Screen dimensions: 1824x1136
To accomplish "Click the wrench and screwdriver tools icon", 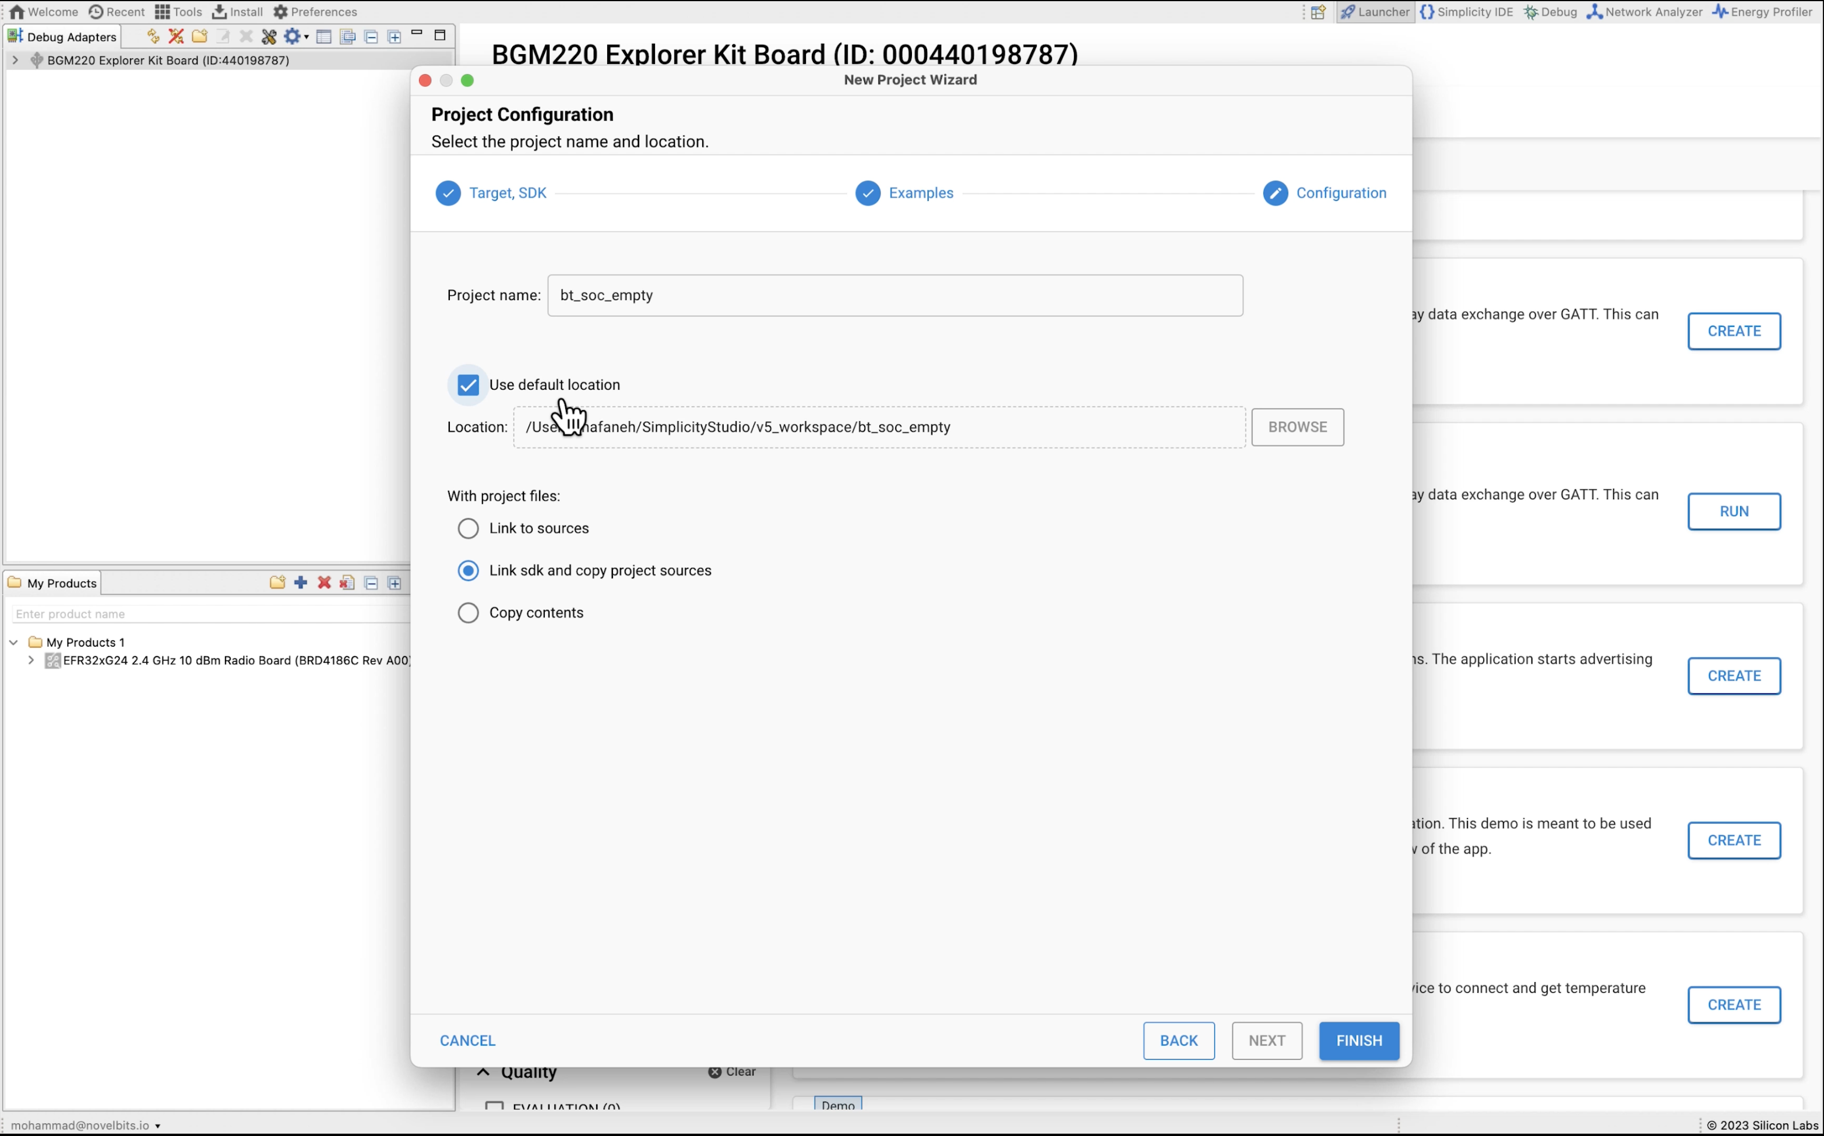I will [268, 36].
